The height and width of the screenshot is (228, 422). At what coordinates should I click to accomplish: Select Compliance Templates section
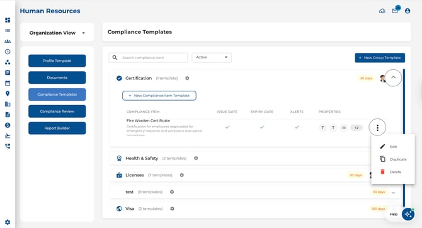tap(57, 94)
